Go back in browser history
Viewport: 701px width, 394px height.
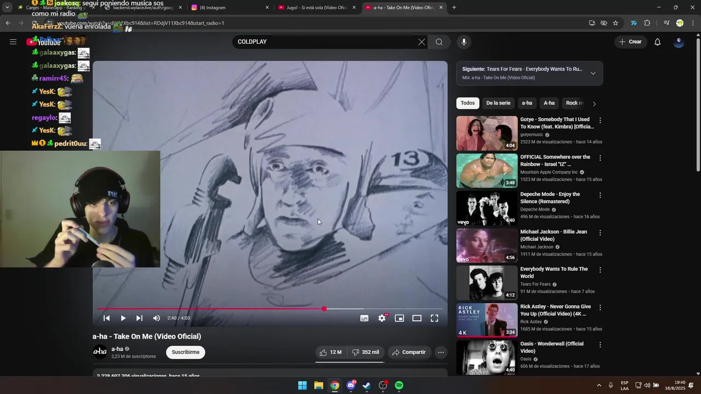pyautogui.click(x=8, y=23)
